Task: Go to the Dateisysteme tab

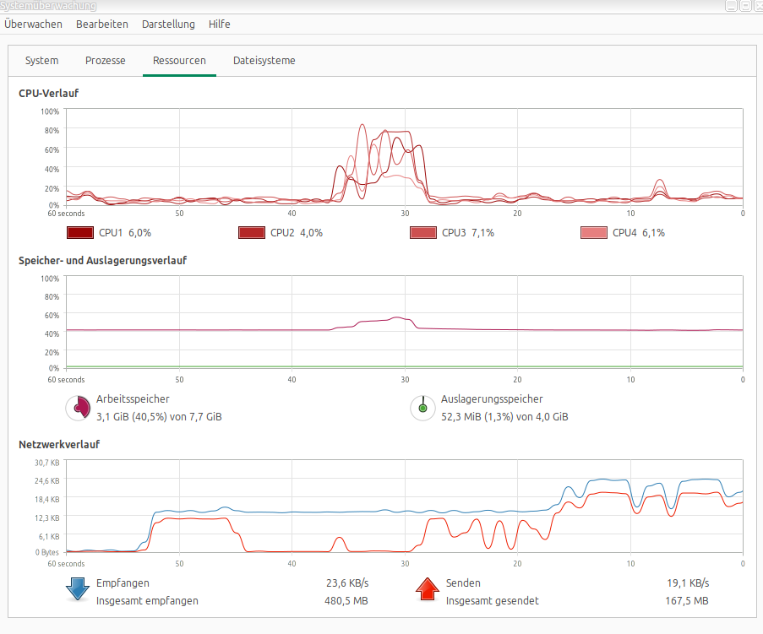Action: [x=264, y=61]
